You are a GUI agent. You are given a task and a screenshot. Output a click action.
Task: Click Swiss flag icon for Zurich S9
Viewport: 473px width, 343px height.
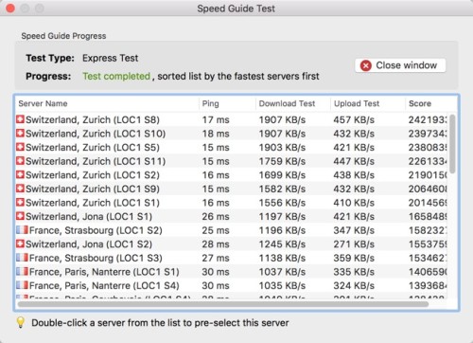click(20, 189)
